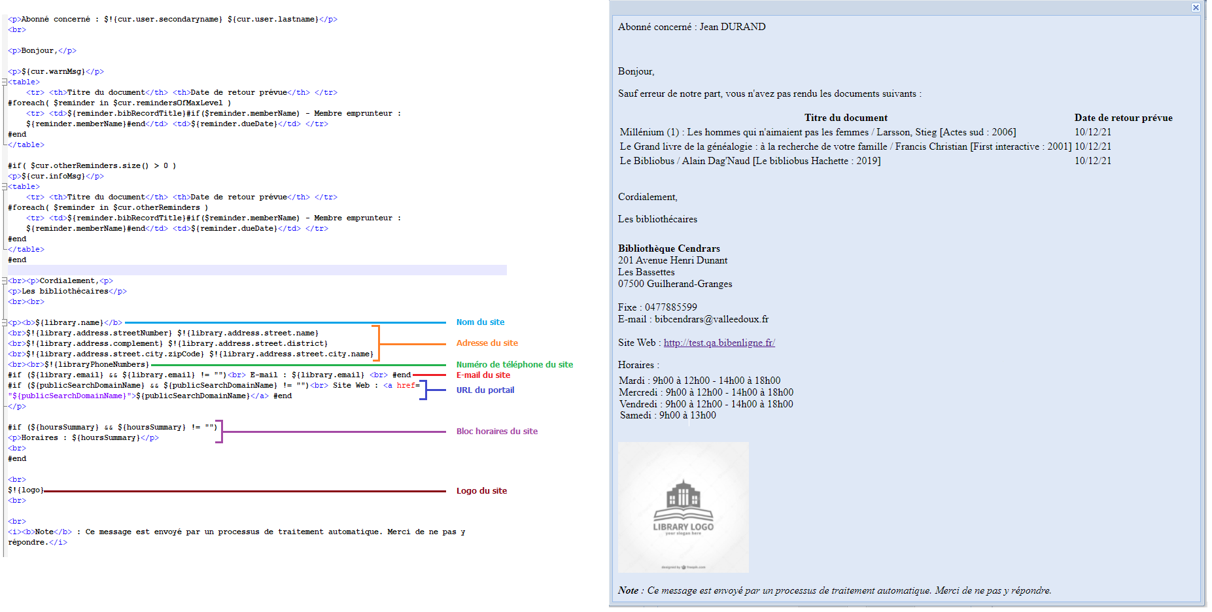This screenshot has width=1212, height=612.
Task: Click the green 'Numéro de téléphone du site' label
Action: pos(514,365)
